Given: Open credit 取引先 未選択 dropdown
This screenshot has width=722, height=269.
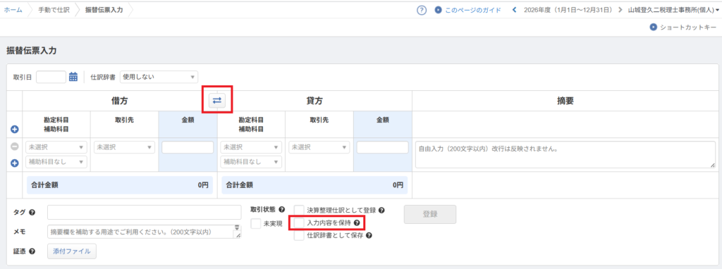Looking at the screenshot, I should 319,147.
